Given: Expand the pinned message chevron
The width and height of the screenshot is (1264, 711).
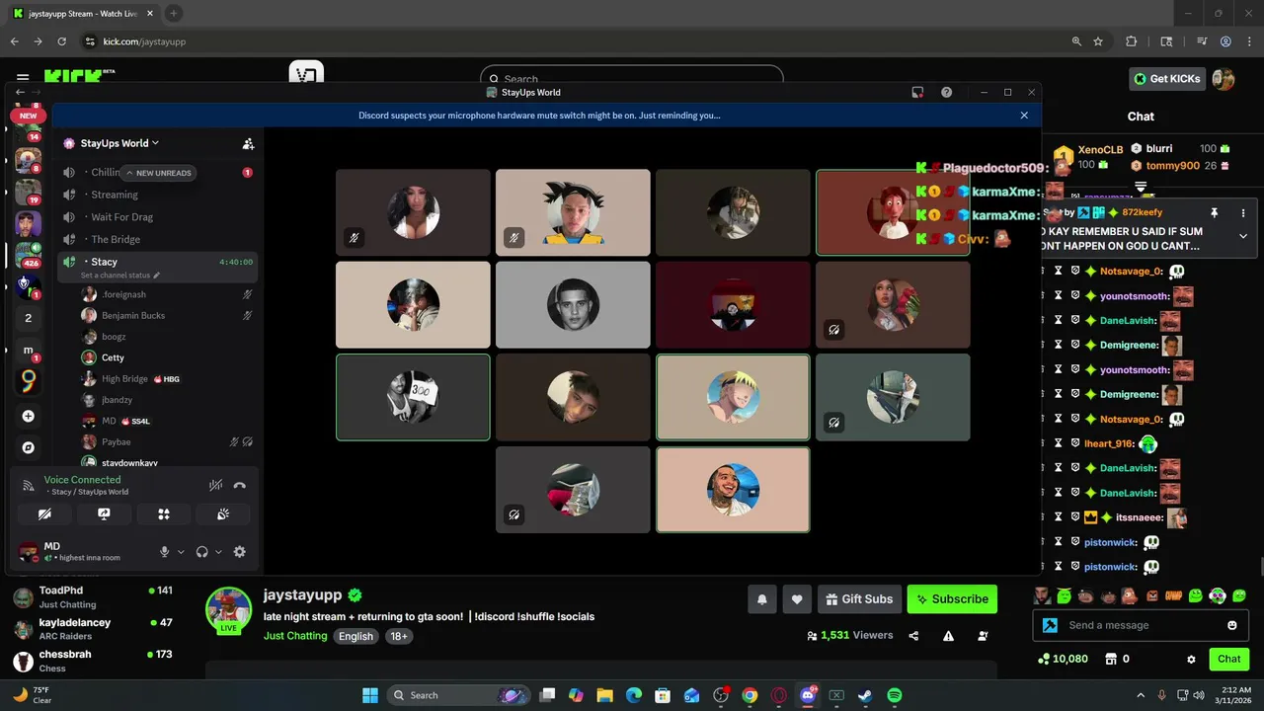Looking at the screenshot, I should tap(1242, 236).
